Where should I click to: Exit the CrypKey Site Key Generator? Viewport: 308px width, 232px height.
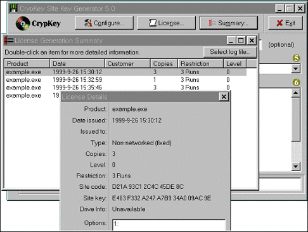point(285,23)
